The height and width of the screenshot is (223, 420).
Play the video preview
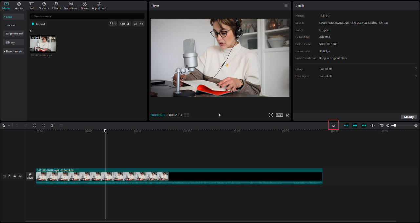(220, 115)
